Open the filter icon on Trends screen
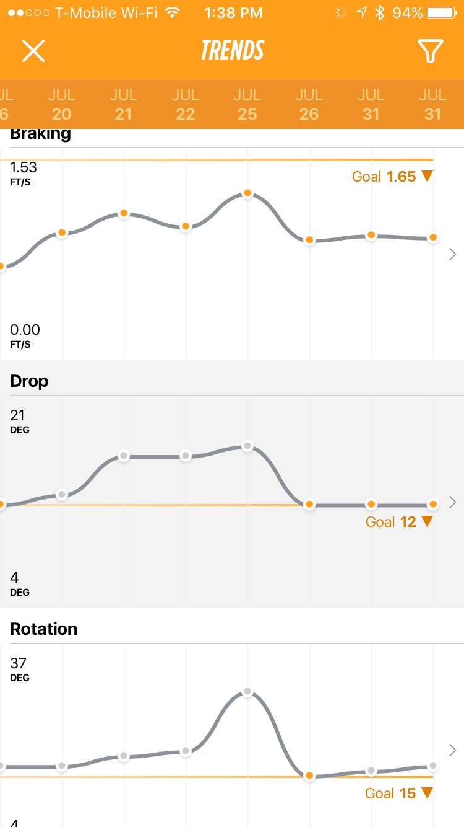The height and width of the screenshot is (827, 464). pyautogui.click(x=431, y=51)
